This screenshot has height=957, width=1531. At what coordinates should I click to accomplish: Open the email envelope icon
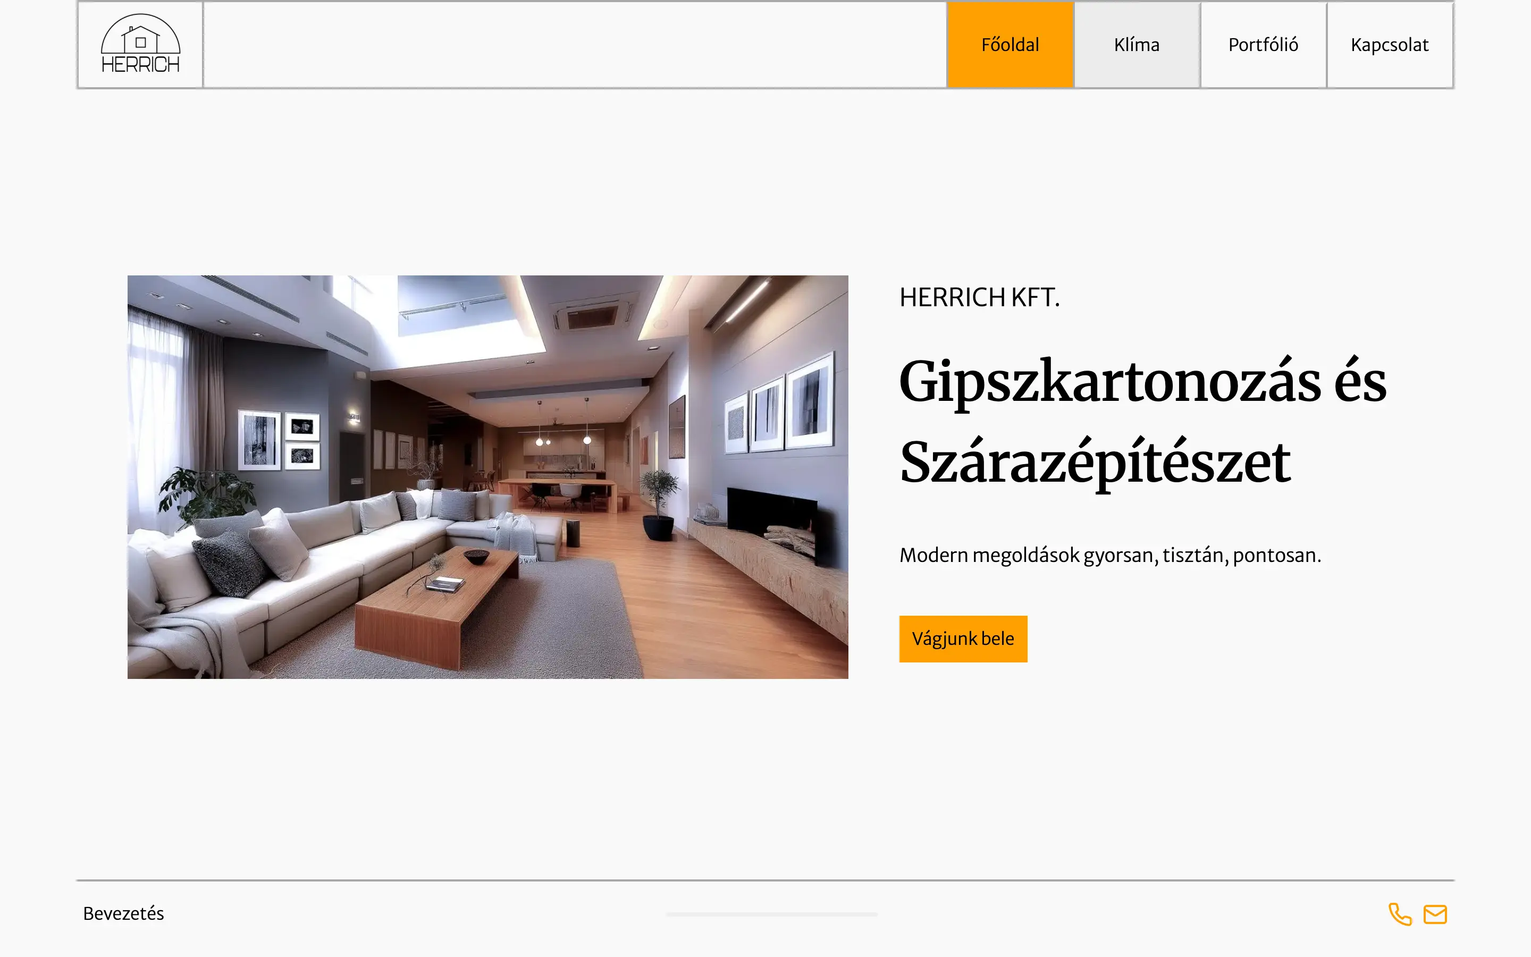(x=1435, y=914)
